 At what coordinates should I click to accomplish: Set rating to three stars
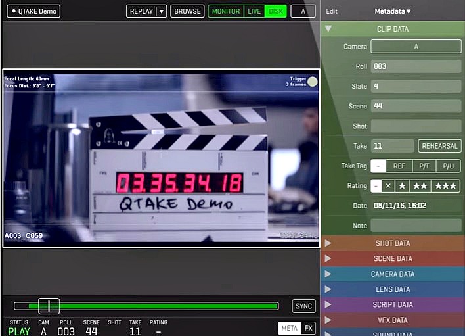445,186
